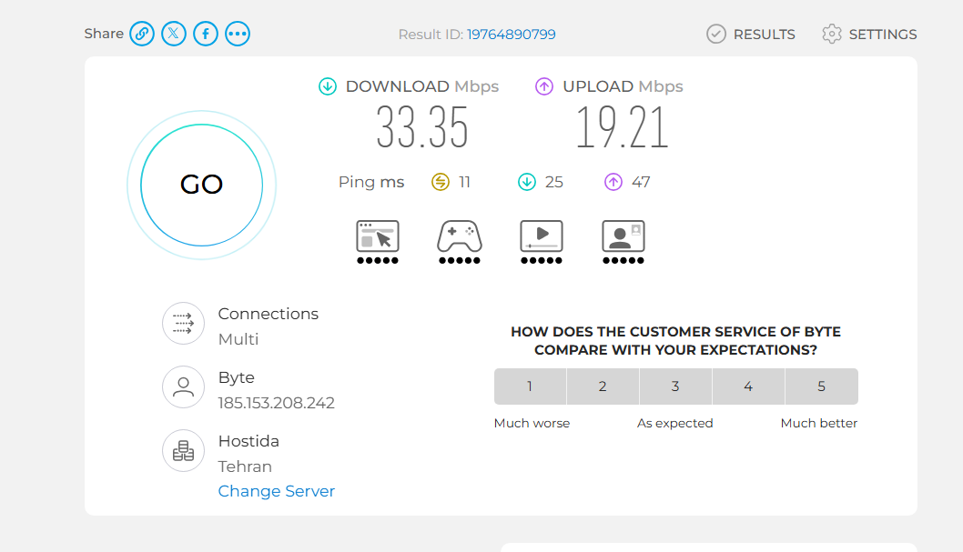The height and width of the screenshot is (552, 963).
Task: Open the RESULTS tab
Action: click(751, 35)
